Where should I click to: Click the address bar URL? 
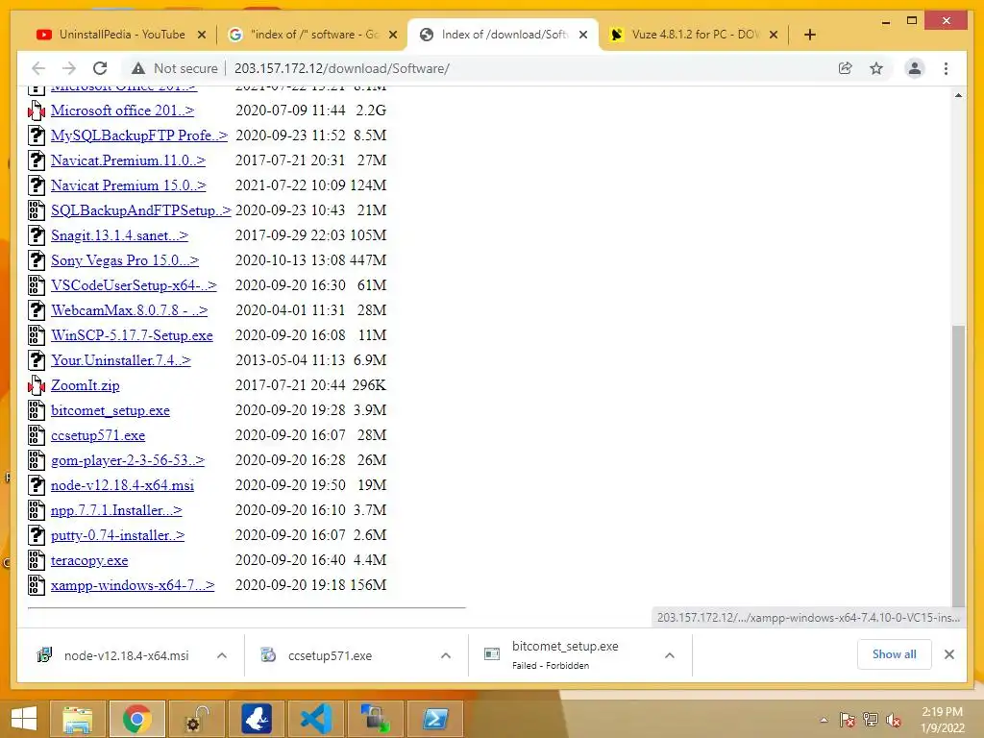click(x=342, y=68)
